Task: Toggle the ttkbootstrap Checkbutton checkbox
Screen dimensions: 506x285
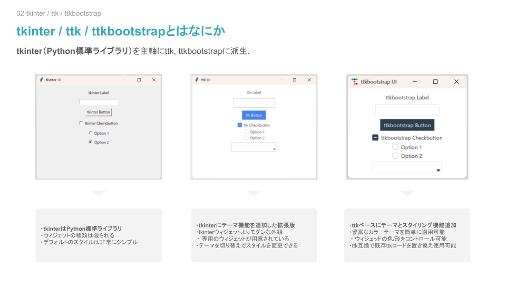Action: pos(375,138)
